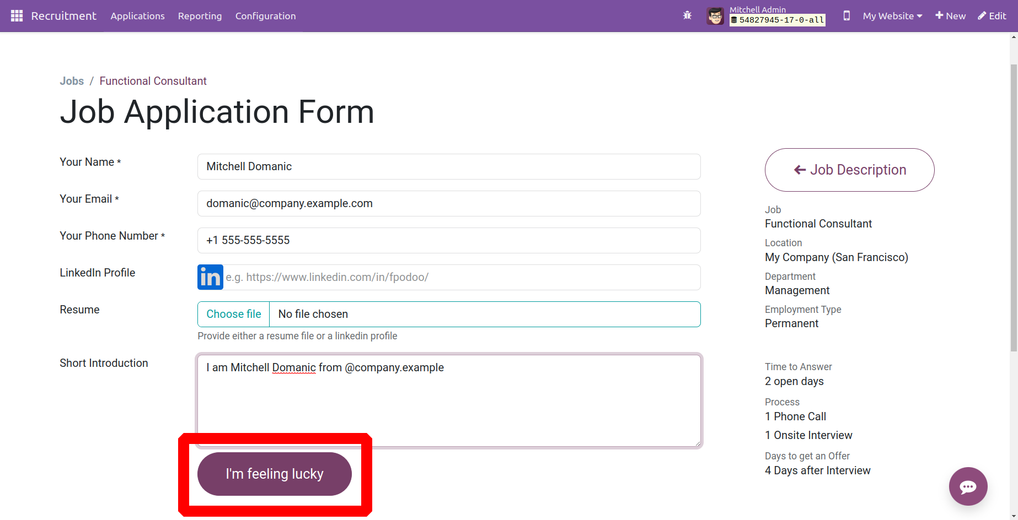Click the 'LinkedIn Profile' label

[97, 273]
